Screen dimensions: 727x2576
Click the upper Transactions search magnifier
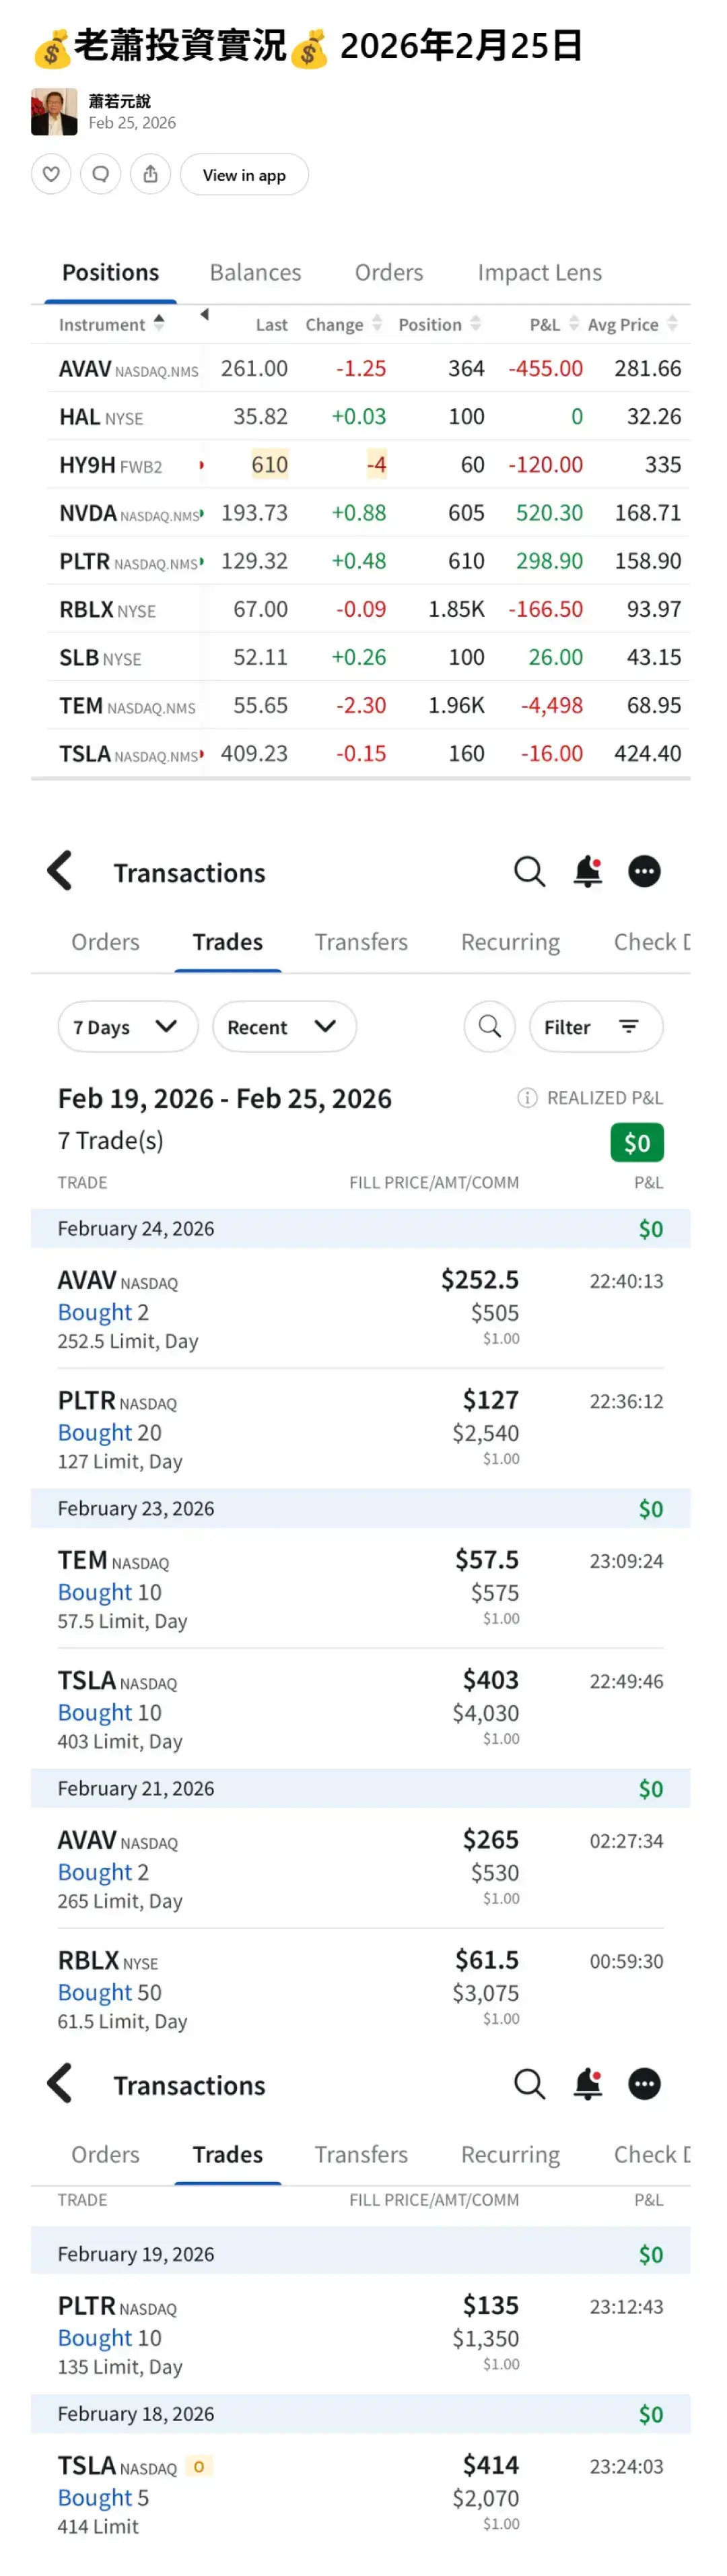point(529,872)
